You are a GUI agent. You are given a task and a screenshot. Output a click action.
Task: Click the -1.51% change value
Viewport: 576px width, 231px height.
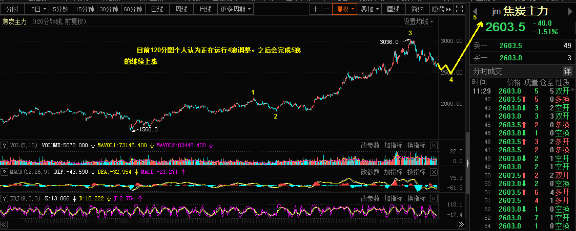[546, 32]
